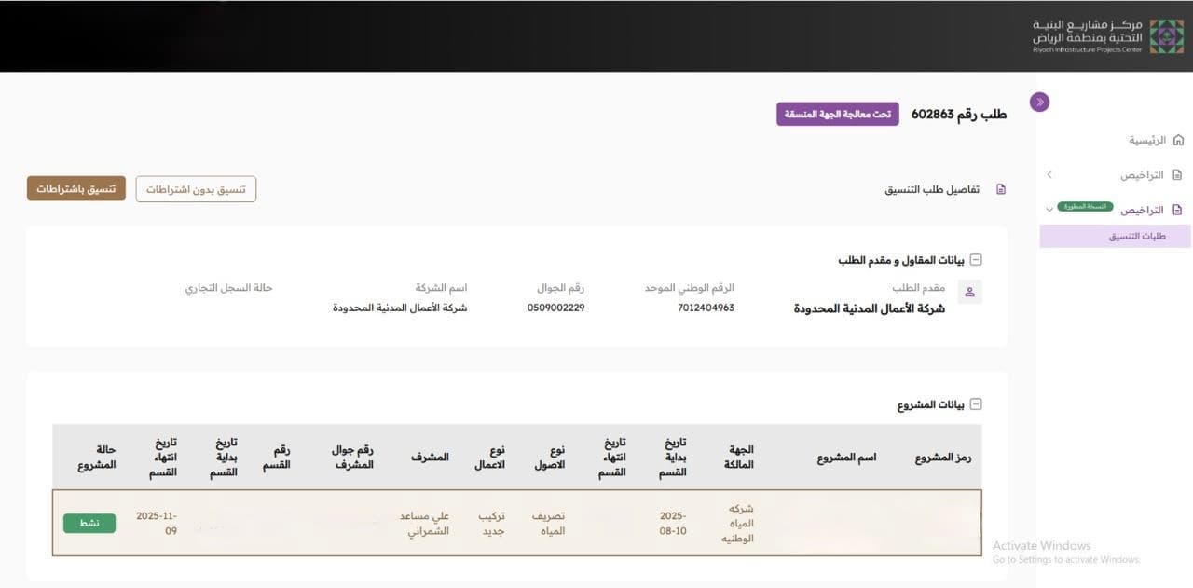The width and height of the screenshot is (1193, 588).
Task: Click the حالة المشروع column header
Action: point(97,457)
